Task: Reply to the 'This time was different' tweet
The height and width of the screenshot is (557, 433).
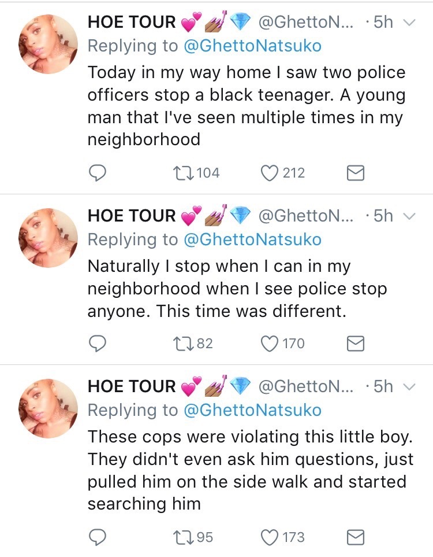Action: (98, 344)
